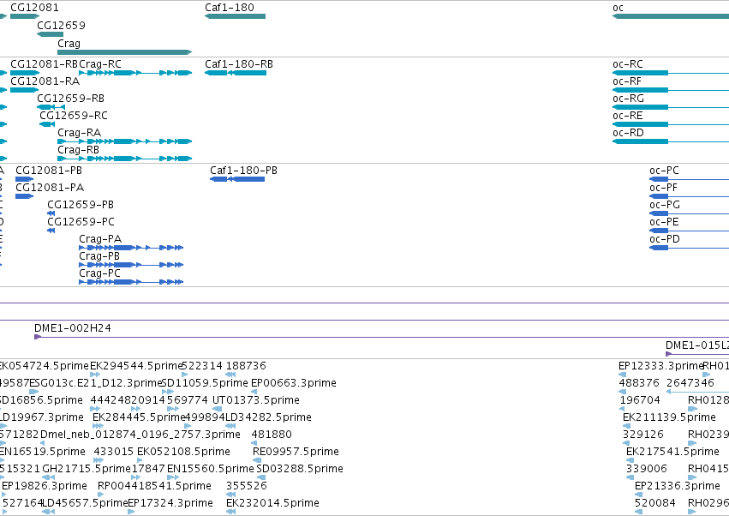The height and width of the screenshot is (516, 729).
Task: Click the EK052108.5prime EST label
Action: pos(183,452)
